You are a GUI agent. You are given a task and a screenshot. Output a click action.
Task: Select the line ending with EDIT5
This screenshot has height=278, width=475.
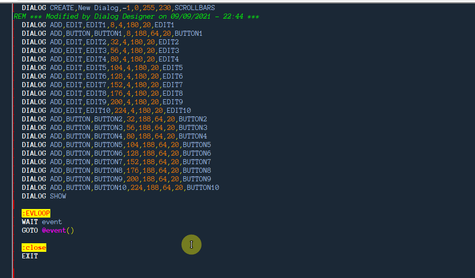click(x=102, y=68)
